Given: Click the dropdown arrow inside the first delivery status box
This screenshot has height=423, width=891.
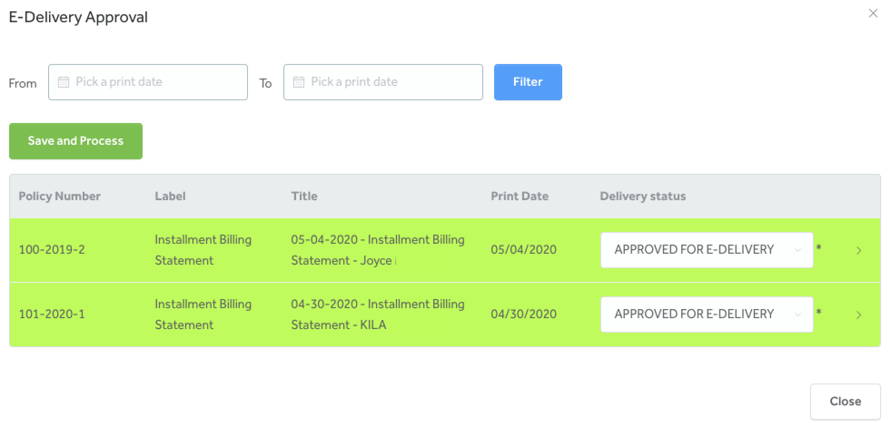Looking at the screenshot, I should coord(798,250).
